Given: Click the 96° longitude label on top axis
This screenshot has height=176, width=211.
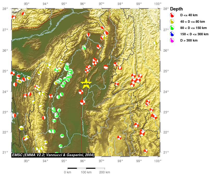Looking at the screenshot, I should pyautogui.click(x=83, y=4).
